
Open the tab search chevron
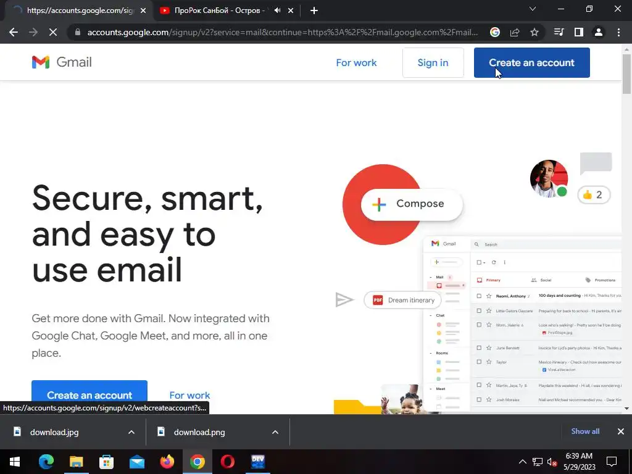point(533,9)
